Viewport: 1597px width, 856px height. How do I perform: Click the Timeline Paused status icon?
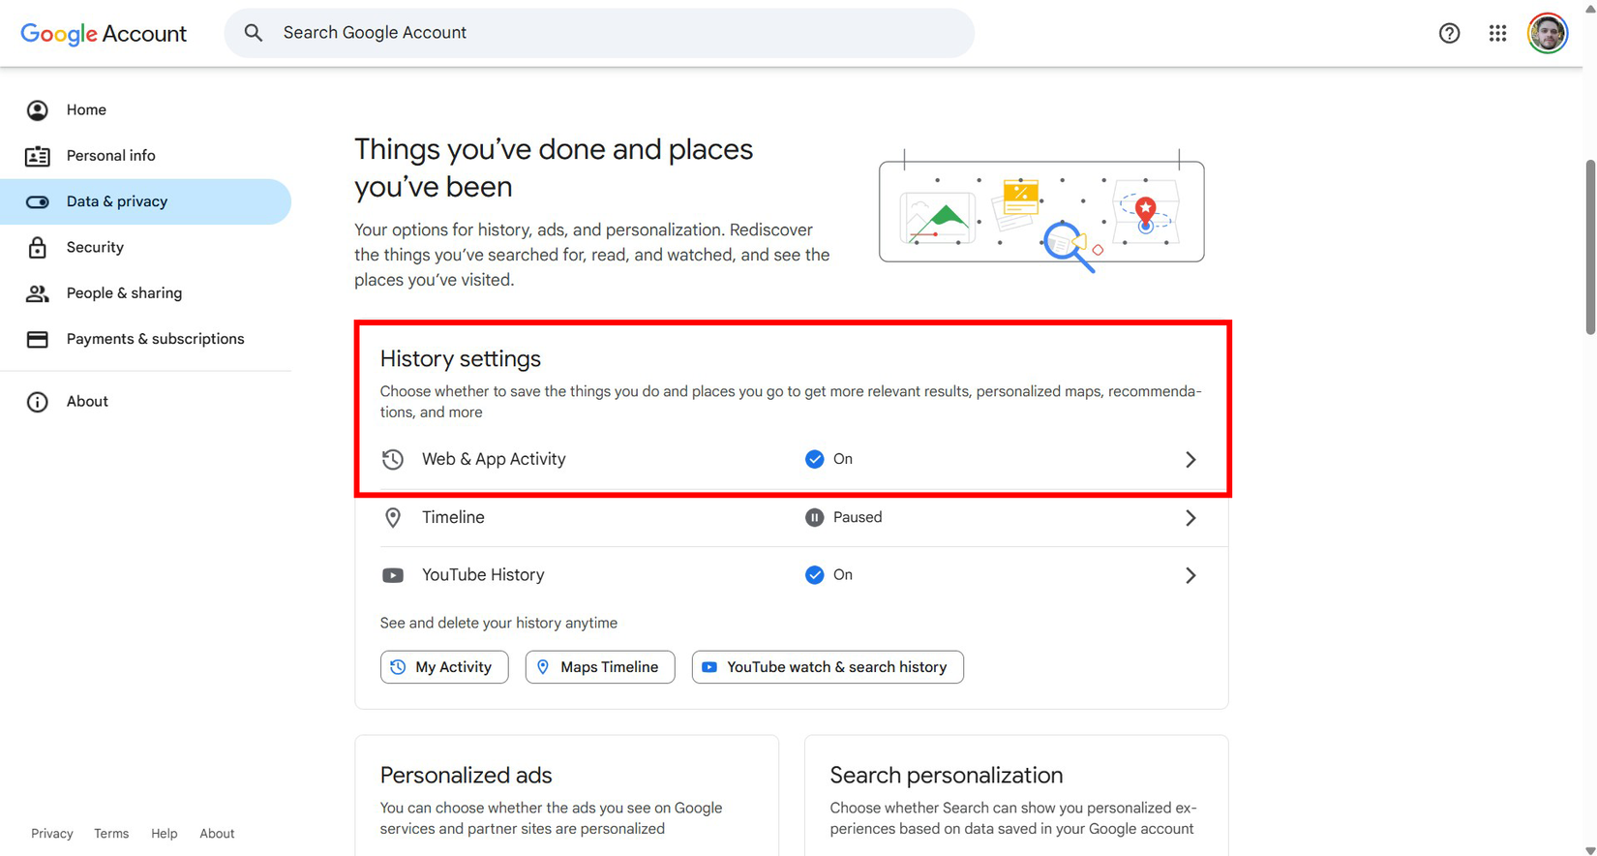pos(814,517)
